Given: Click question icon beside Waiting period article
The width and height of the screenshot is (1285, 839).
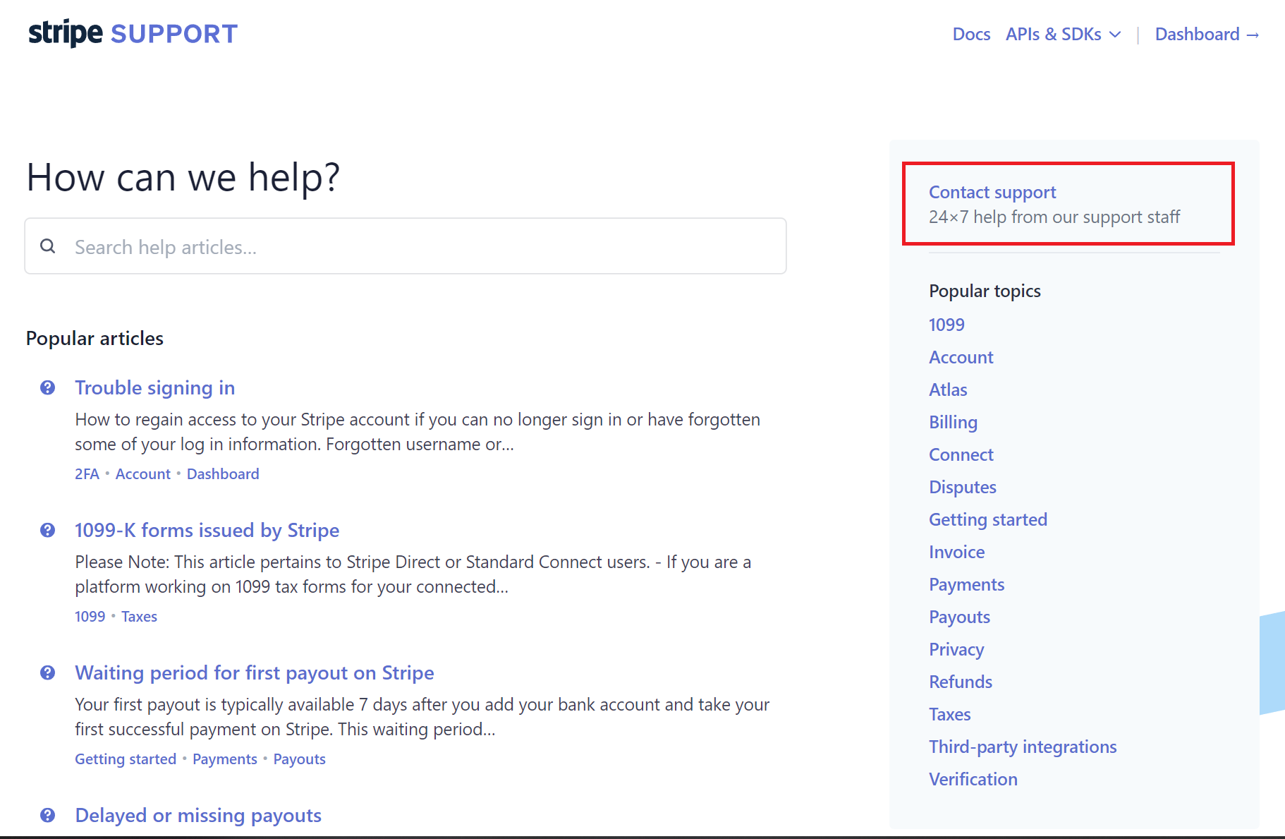Looking at the screenshot, I should (x=48, y=672).
